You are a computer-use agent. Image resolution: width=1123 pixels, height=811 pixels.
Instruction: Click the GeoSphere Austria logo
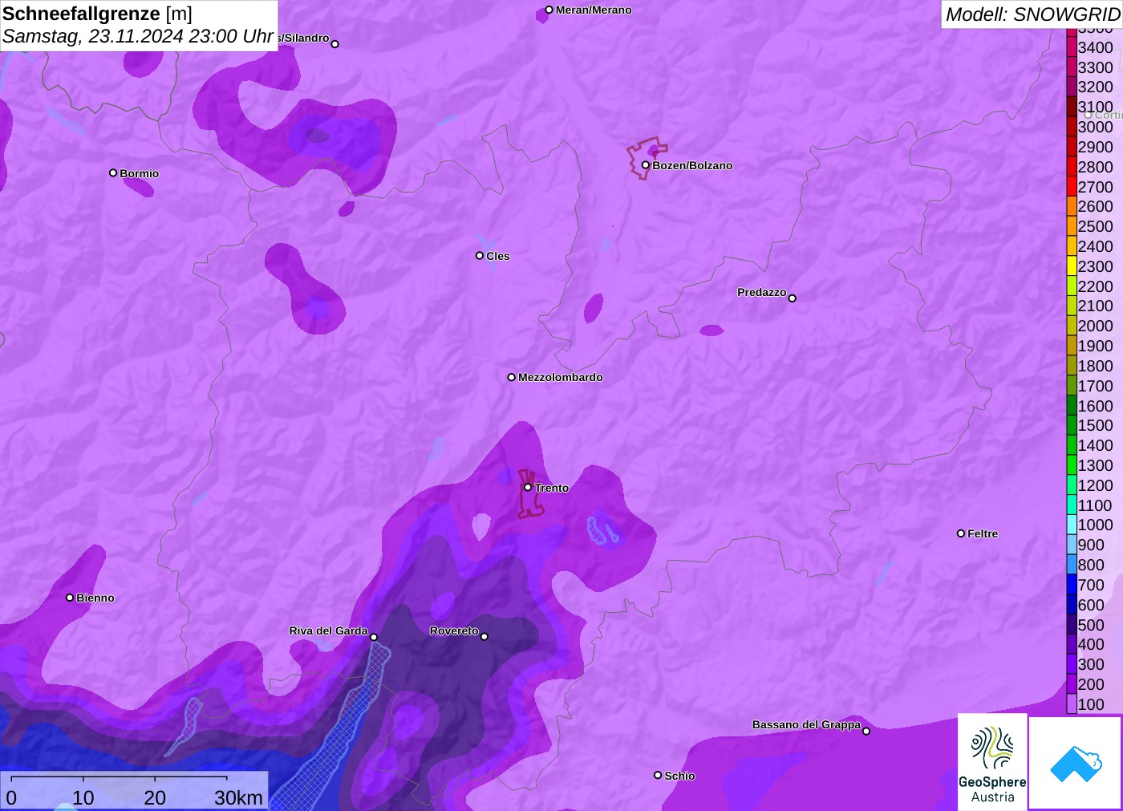pos(992,760)
